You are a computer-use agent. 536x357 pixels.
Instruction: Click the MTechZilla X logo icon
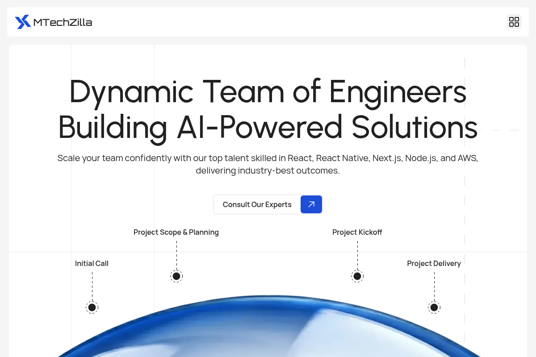(23, 22)
